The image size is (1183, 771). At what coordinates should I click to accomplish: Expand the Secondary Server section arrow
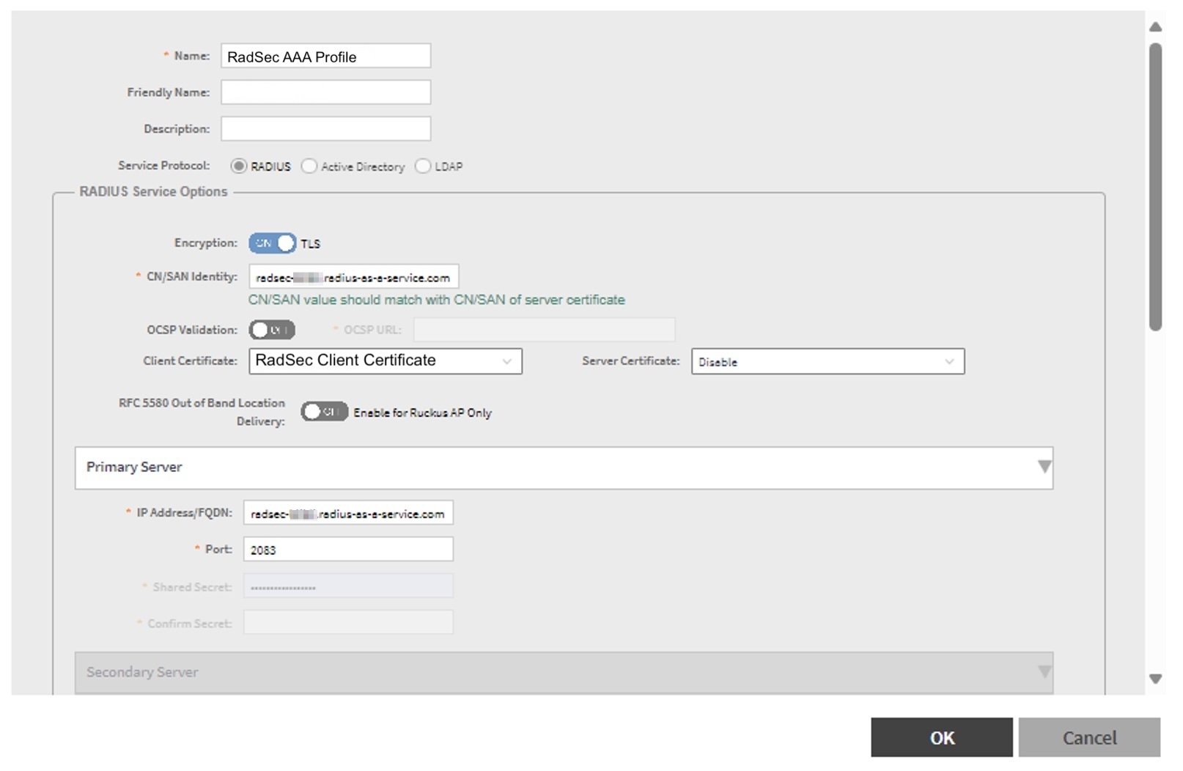coord(1044,672)
